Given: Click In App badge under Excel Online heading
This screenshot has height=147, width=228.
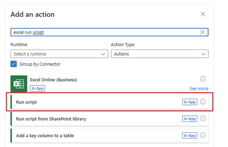Looking at the screenshot, I should [x=37, y=88].
